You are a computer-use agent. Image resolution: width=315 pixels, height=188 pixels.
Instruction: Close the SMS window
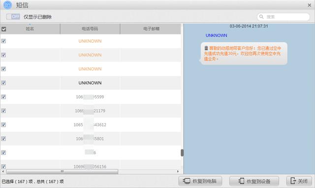pos(310,5)
